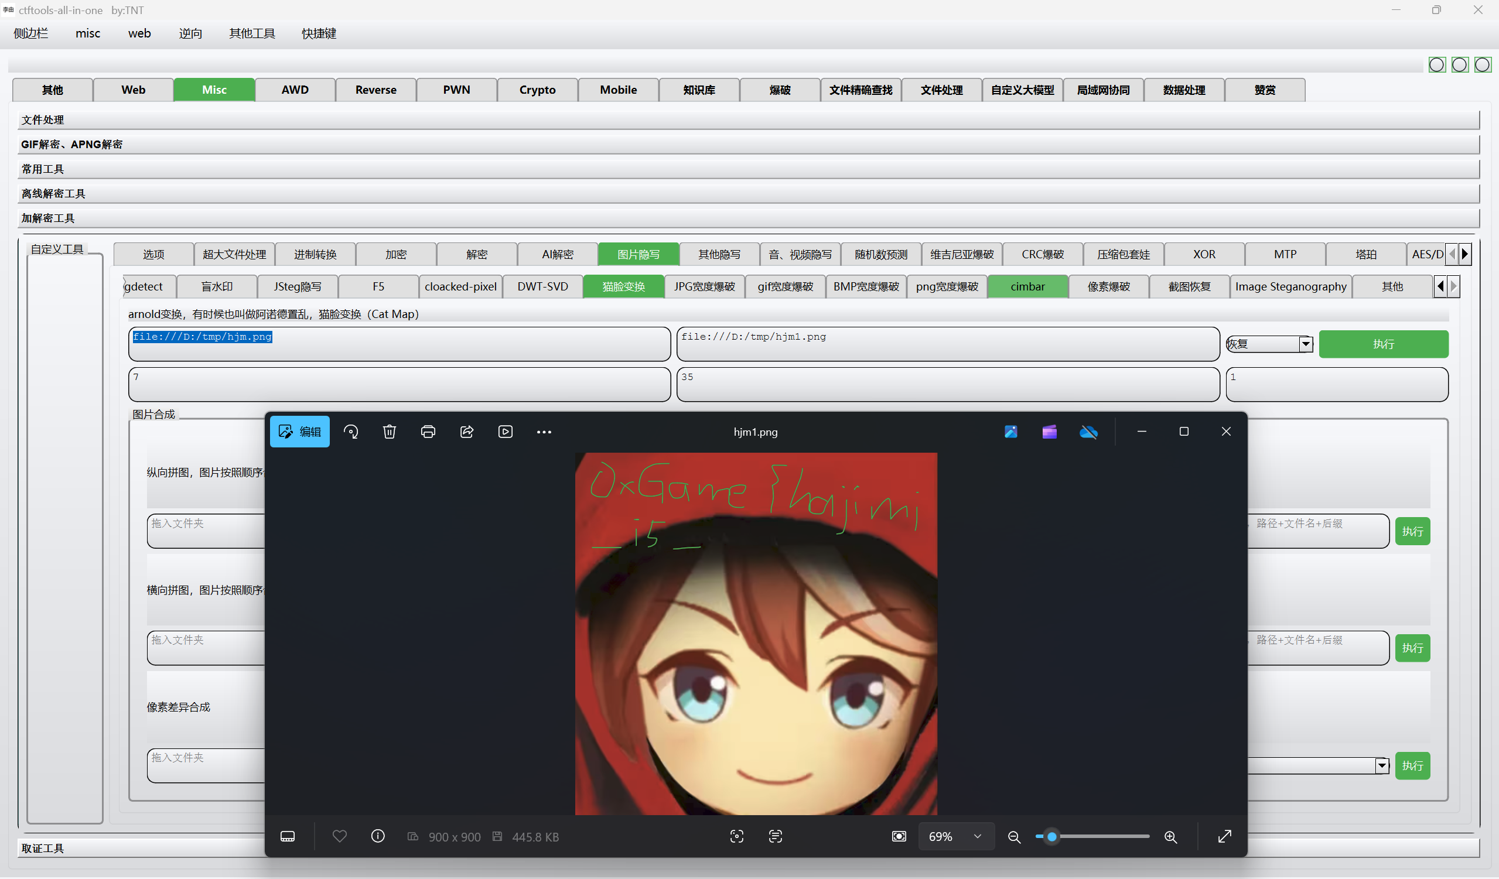Enter fullscreen with the expand arrows icon
Image resolution: width=1499 pixels, height=879 pixels.
[x=1225, y=837]
